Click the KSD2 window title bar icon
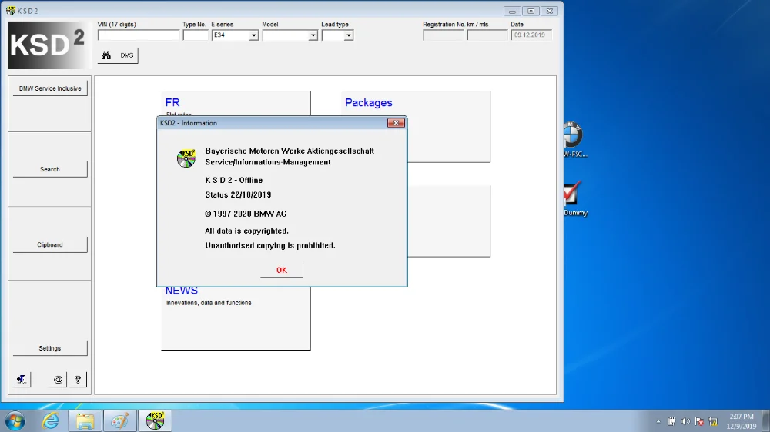Screen dimensions: 770x432 coord(11,10)
